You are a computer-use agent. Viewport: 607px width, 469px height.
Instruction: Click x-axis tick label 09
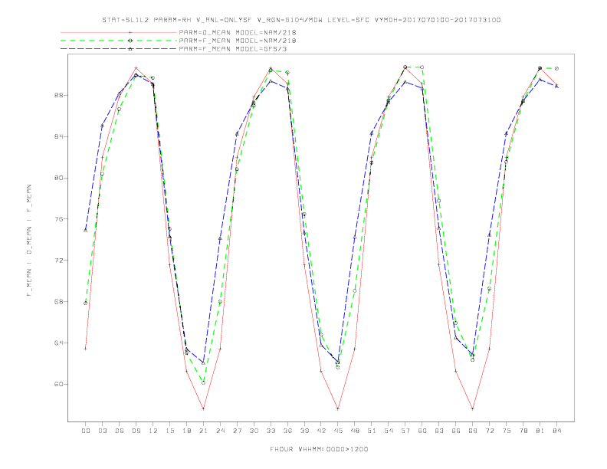(x=136, y=431)
